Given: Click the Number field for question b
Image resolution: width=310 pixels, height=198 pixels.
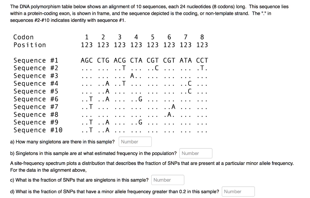Looking at the screenshot, I should (x=196, y=153).
